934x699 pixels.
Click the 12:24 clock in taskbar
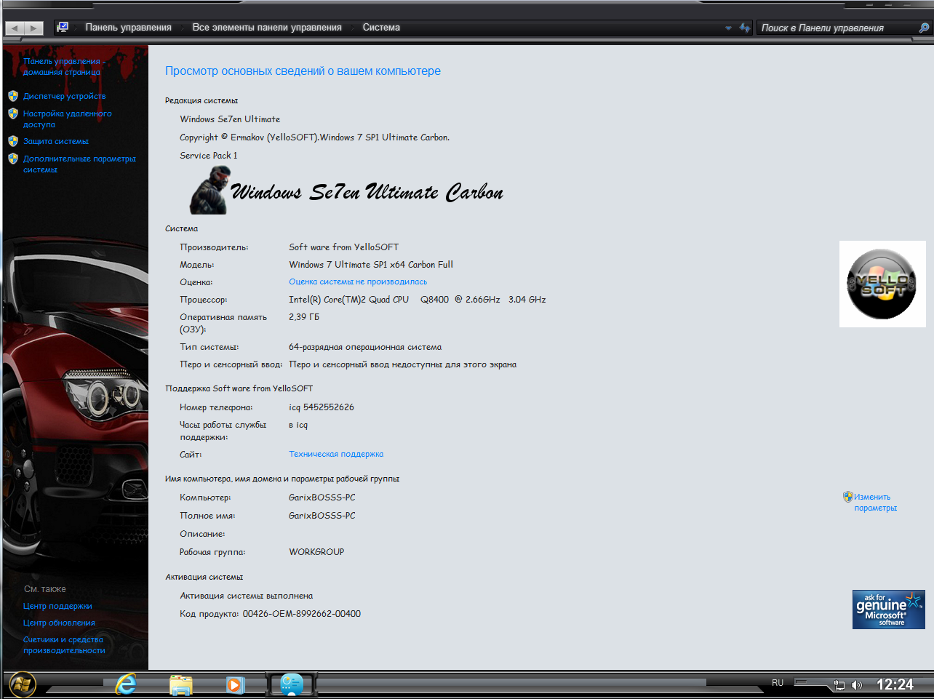click(895, 684)
